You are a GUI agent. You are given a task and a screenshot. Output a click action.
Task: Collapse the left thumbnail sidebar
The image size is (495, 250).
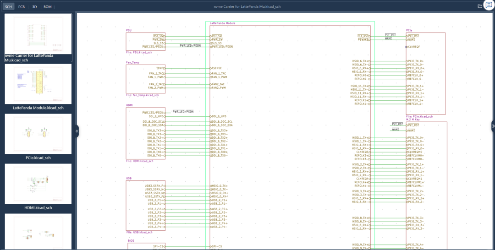pos(77,131)
